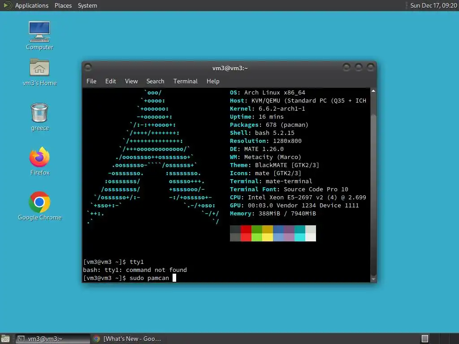
Task: Click the 'Memory: 388MiB / 7940MiB' line
Action: coord(273,214)
